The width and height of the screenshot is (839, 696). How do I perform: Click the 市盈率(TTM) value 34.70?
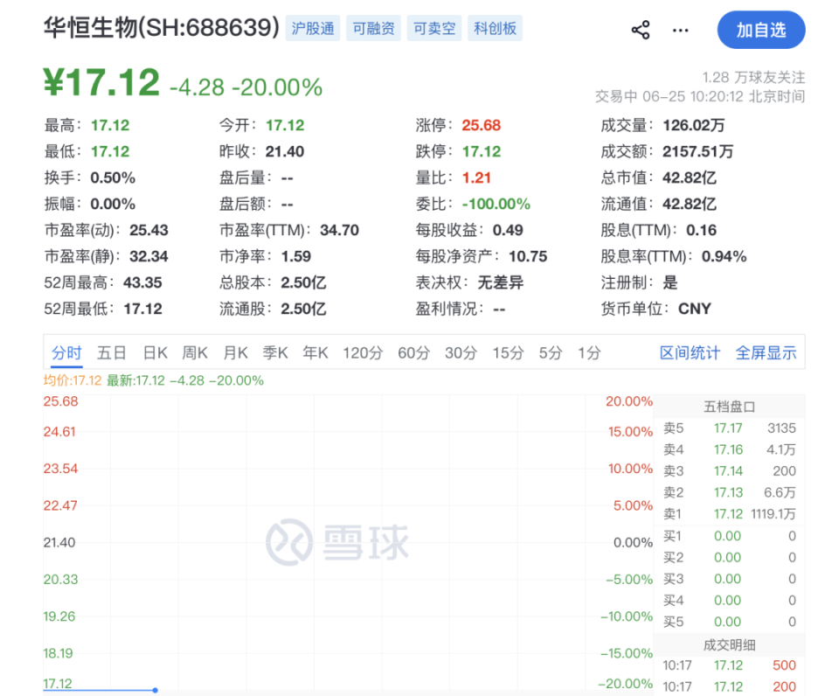pos(339,230)
